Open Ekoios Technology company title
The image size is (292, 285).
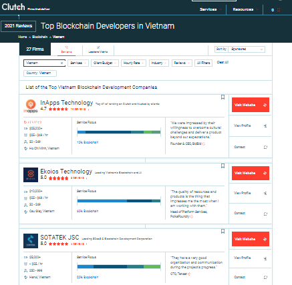[x=66, y=172]
